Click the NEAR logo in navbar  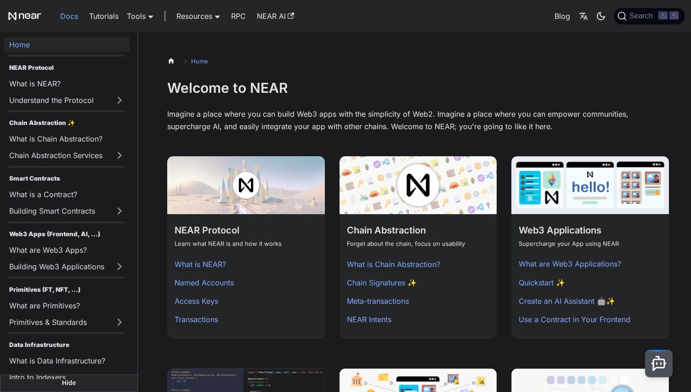coord(25,16)
